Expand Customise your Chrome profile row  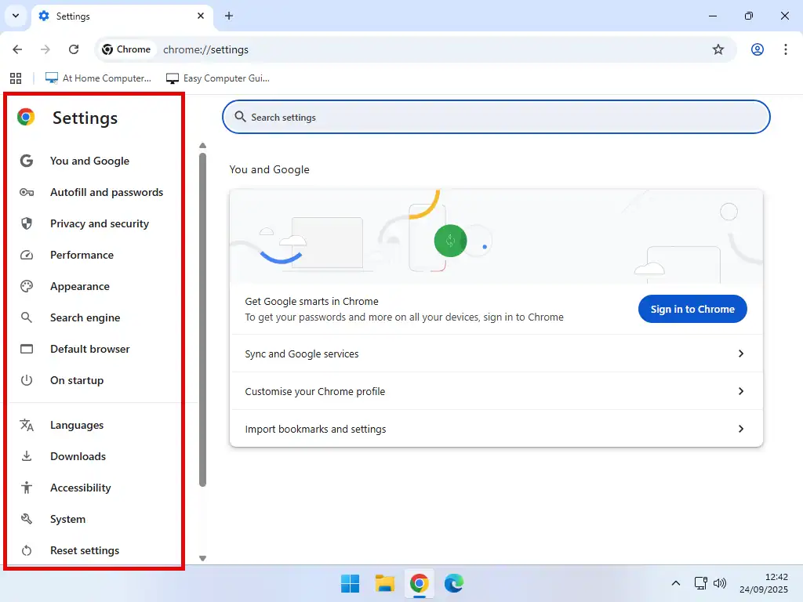(x=496, y=391)
